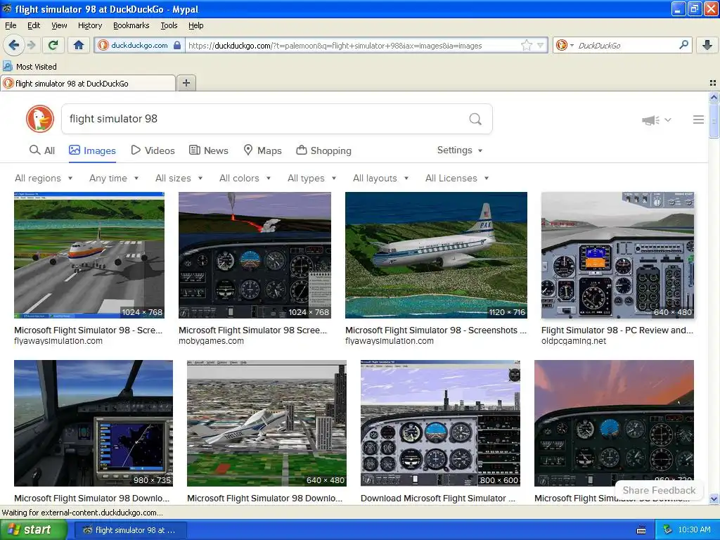Screen dimensions: 720x540
Task: Expand the All types filter
Action: coord(311,178)
